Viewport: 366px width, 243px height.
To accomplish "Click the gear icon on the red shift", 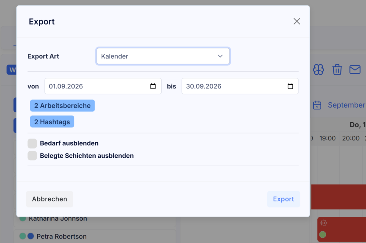I will click(323, 223).
